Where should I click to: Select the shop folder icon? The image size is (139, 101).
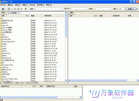click(x=1, y=76)
